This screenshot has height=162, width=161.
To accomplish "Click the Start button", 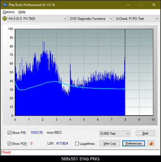I will [145, 134].
